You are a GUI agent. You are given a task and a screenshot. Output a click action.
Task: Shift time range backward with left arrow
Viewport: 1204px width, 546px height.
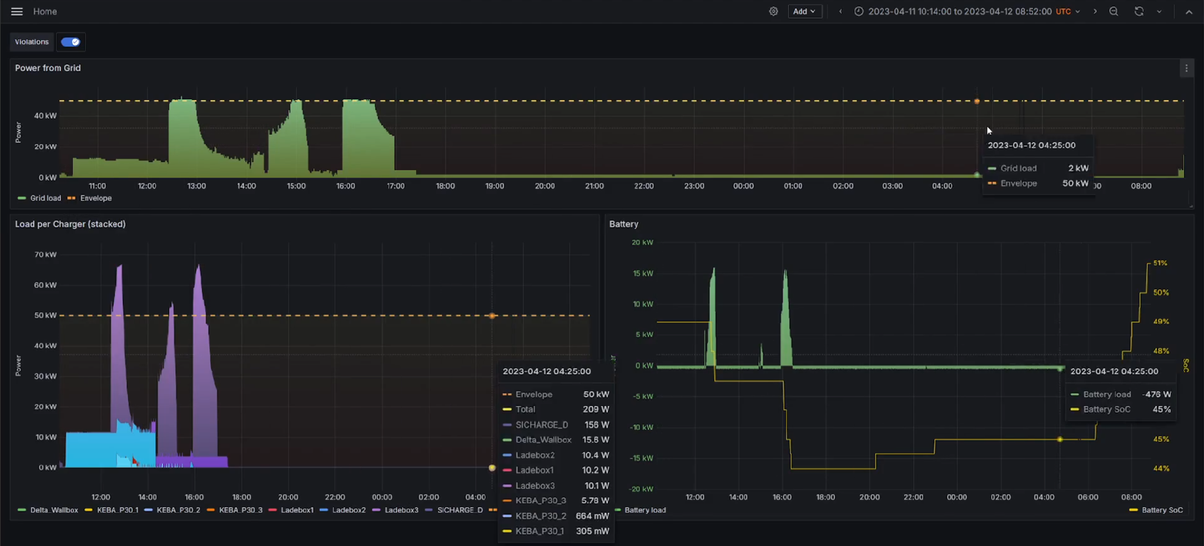840,12
